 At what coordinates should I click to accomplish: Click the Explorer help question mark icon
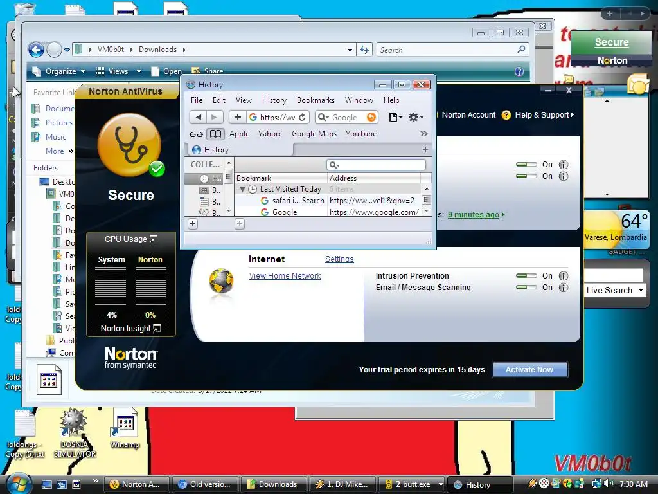tap(519, 71)
